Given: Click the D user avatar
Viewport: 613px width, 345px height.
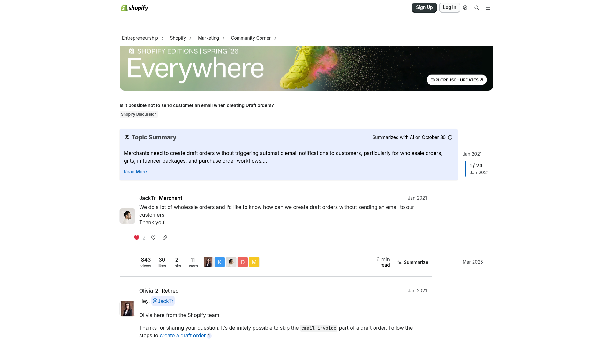Looking at the screenshot, I should click(x=243, y=262).
